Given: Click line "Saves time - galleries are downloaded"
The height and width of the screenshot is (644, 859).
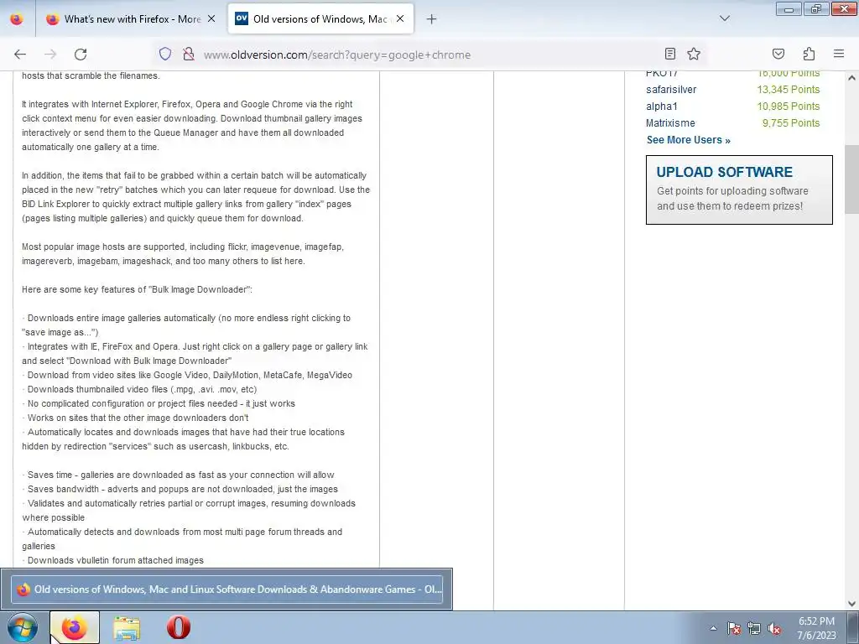Looking at the screenshot, I should [179, 475].
